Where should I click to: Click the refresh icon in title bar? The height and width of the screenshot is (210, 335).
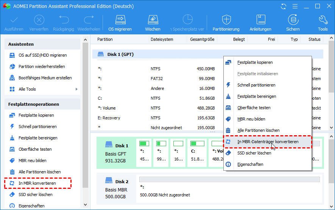(x=283, y=6)
